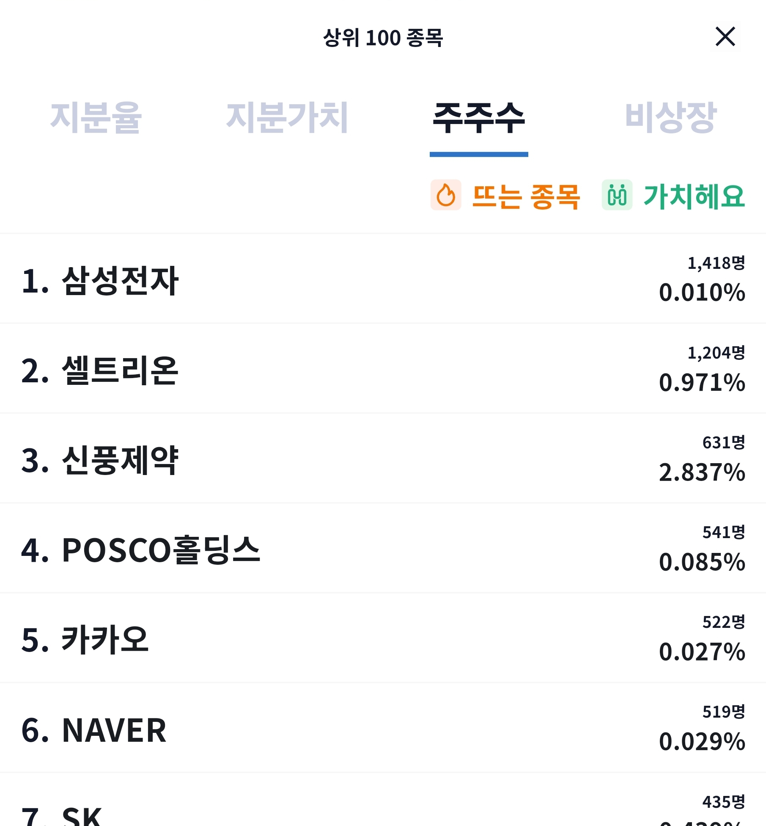Select 신풍제약 from the list
This screenshot has width=766, height=826.
[383, 459]
